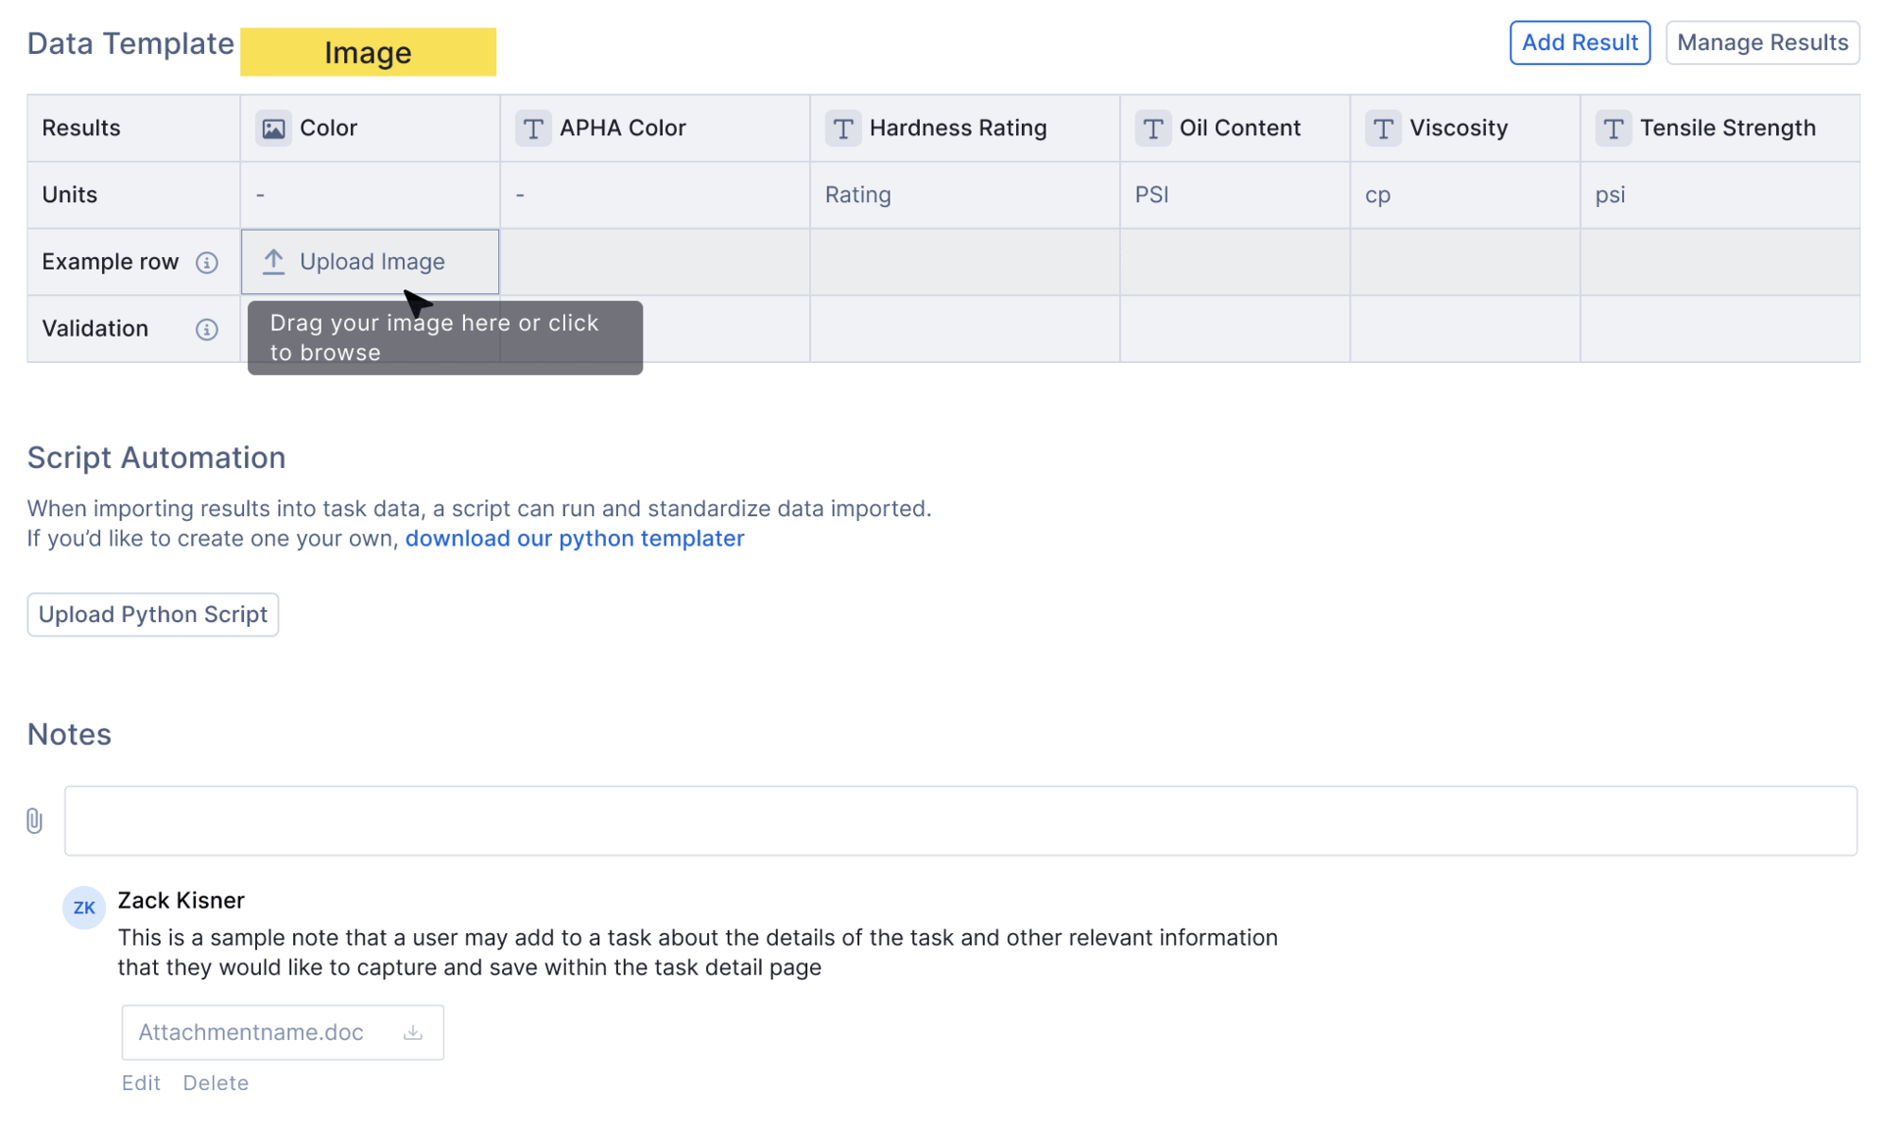The width and height of the screenshot is (1883, 1143).
Task: Click the Example row info icon
Action: 206,262
